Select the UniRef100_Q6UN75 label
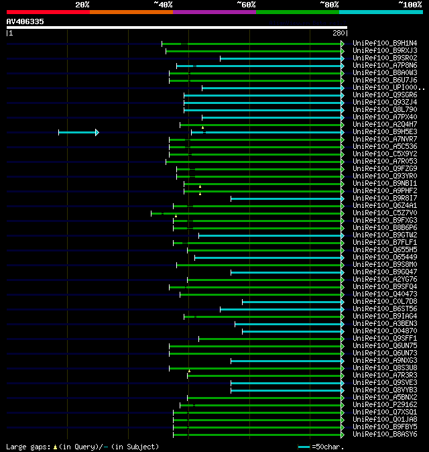Viewport: 429px width, 452px height. (385, 346)
